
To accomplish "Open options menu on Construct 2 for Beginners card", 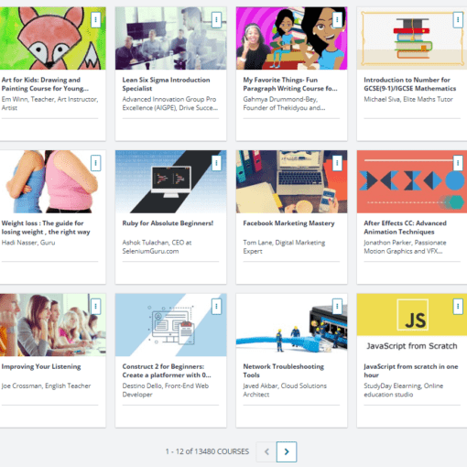I will pos(216,306).
